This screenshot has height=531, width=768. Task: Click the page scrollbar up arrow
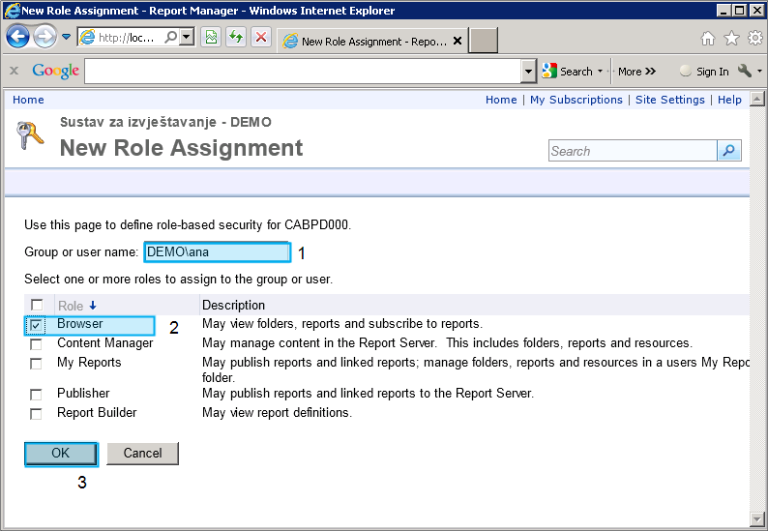tap(757, 100)
